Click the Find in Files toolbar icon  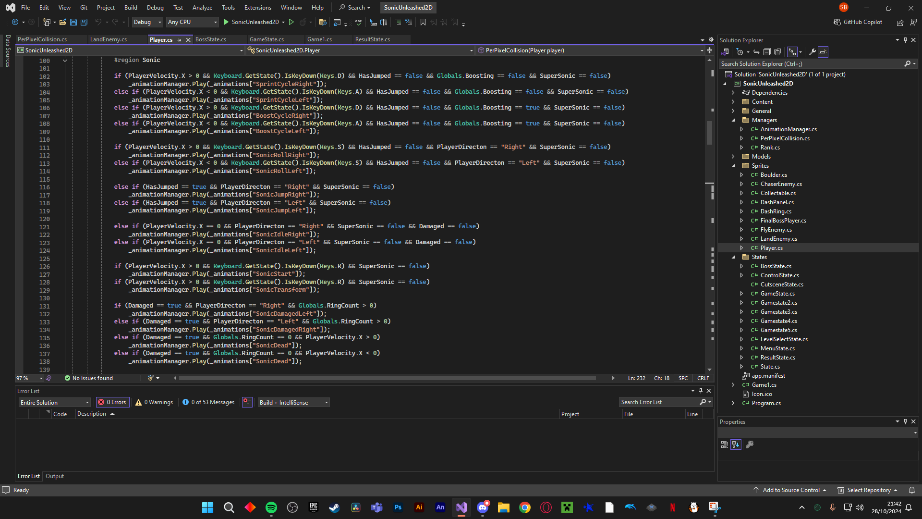[323, 22]
